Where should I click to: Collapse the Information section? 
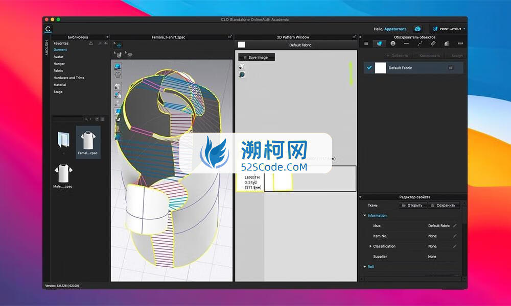pyautogui.click(x=365, y=216)
